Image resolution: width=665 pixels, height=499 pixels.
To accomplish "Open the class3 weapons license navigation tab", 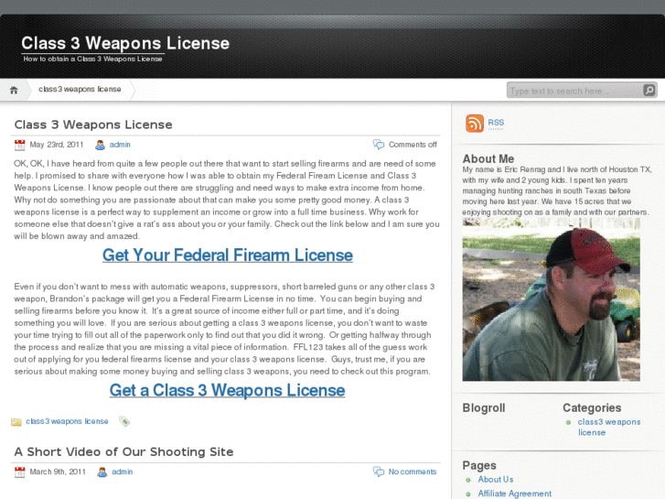I will [x=80, y=89].
